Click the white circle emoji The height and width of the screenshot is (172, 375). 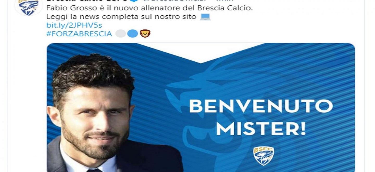(121, 34)
